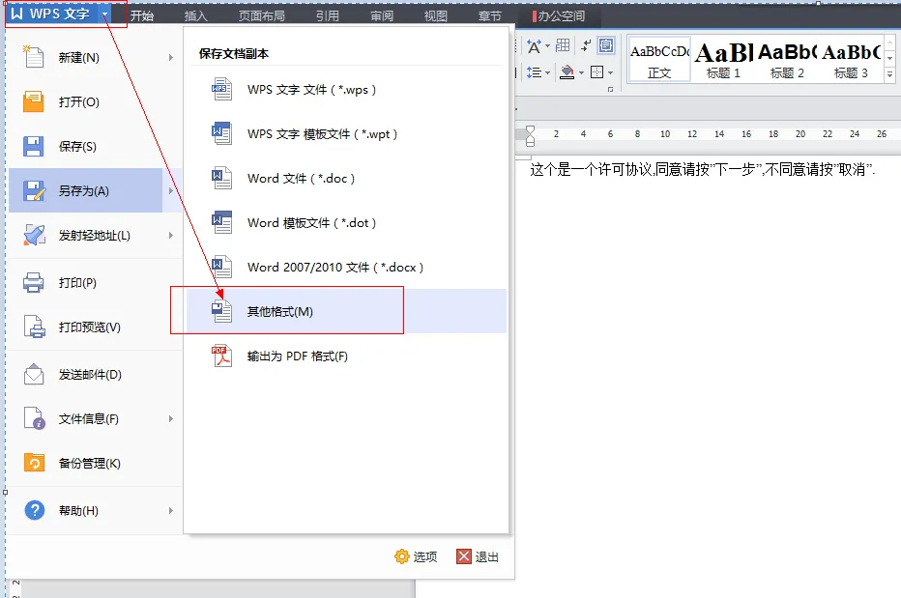Open the line spacing dropdown arrow

point(547,73)
